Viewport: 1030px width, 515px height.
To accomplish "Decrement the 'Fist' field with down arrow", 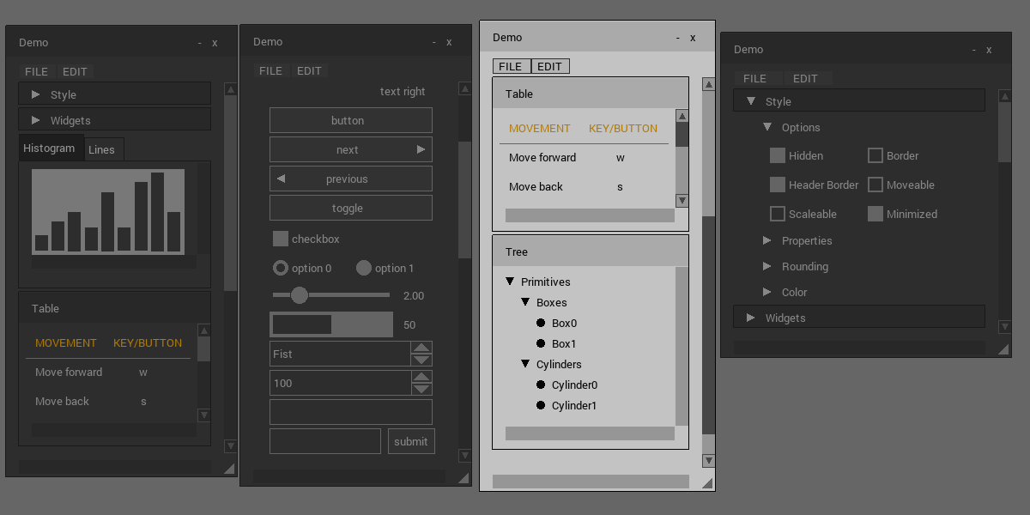I will click(x=421, y=360).
